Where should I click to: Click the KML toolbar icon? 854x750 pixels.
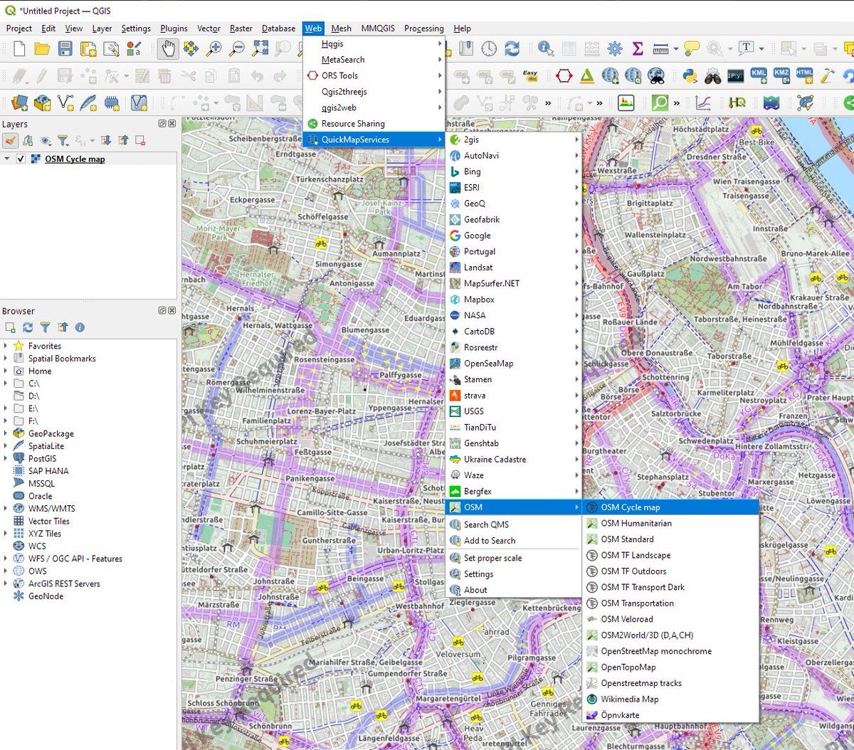click(x=759, y=75)
